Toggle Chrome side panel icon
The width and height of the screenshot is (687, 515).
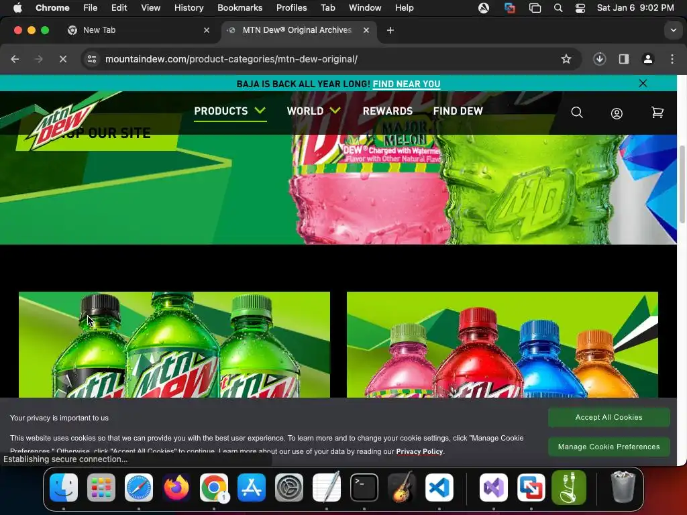624,59
